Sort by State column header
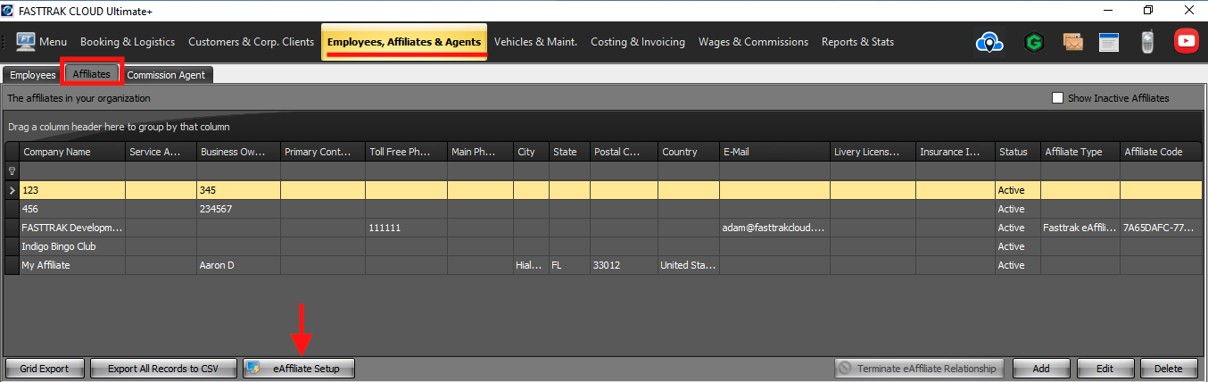The image size is (1208, 382). [x=569, y=152]
